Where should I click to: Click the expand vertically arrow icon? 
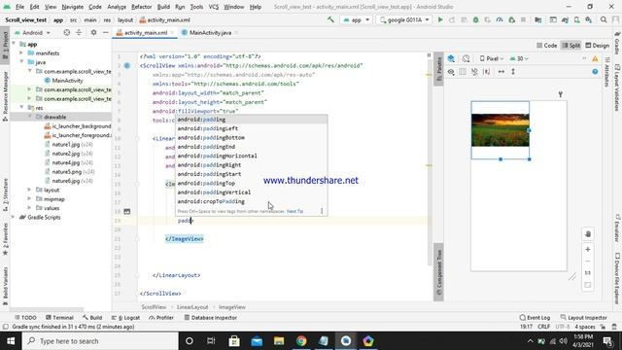click(513, 72)
